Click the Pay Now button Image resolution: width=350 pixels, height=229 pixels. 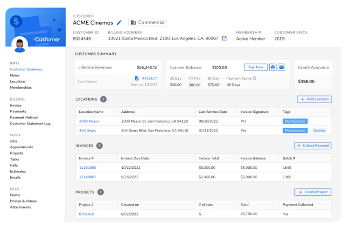pos(256,67)
